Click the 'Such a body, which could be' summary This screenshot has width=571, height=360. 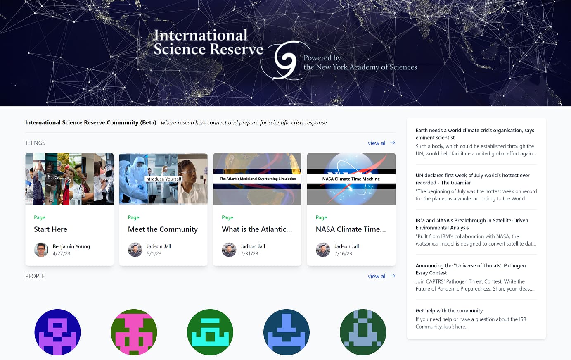pos(476,150)
